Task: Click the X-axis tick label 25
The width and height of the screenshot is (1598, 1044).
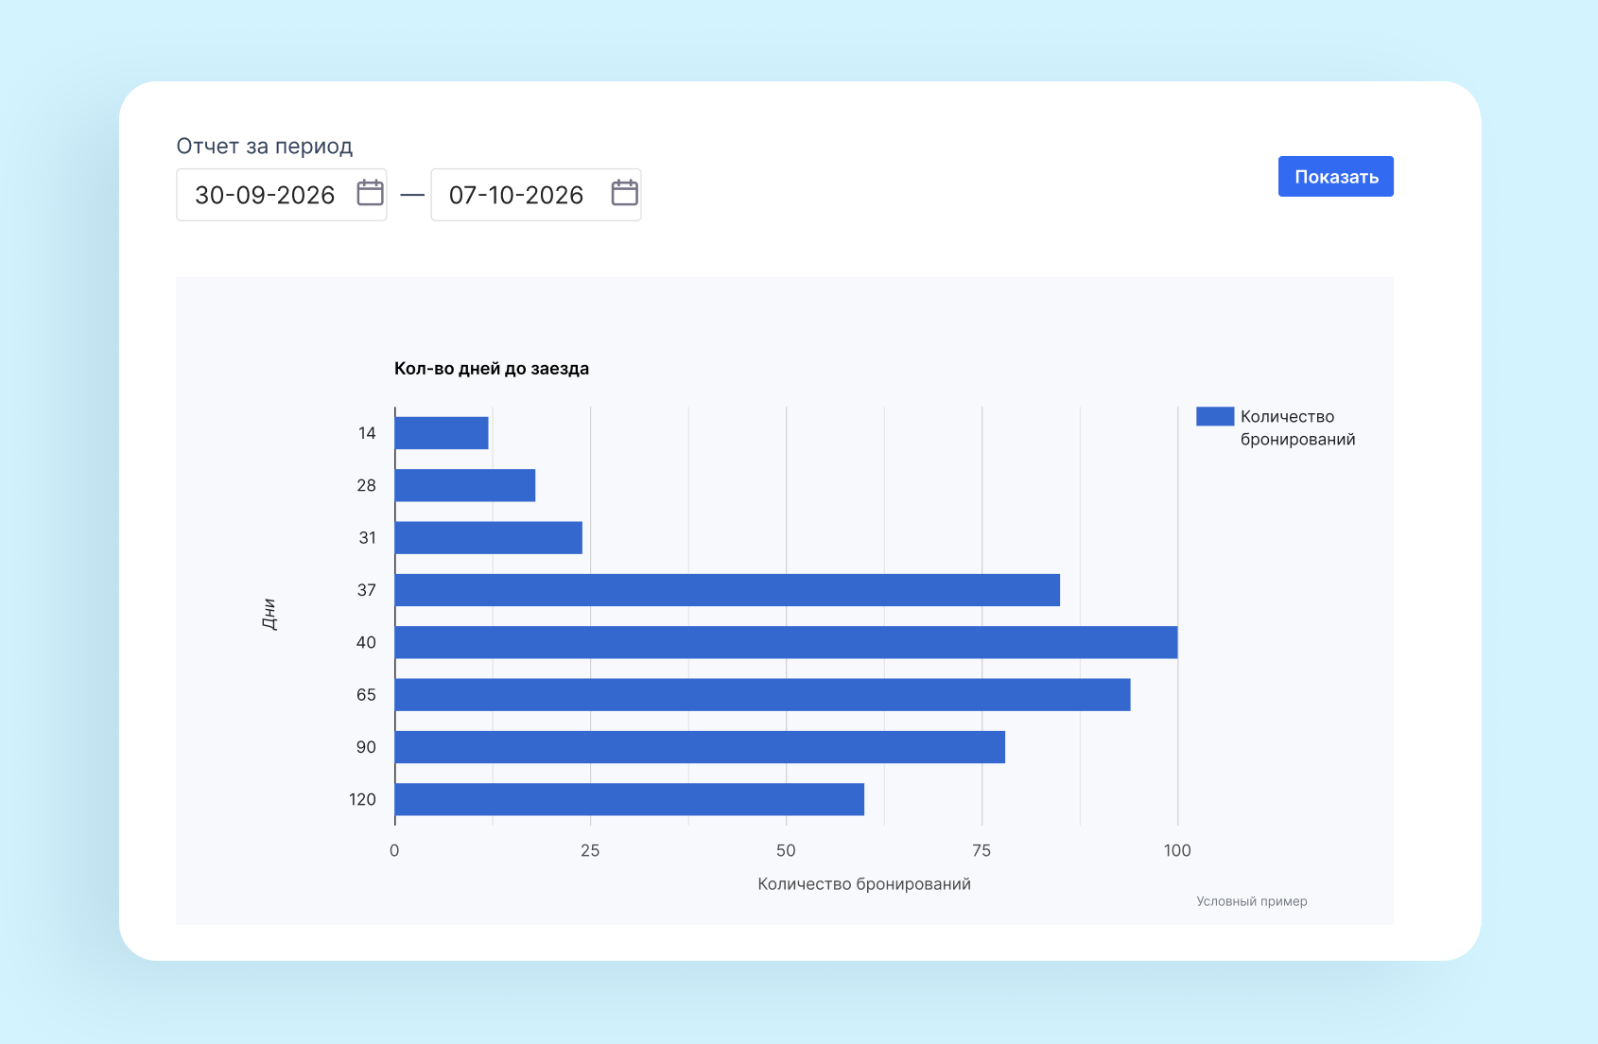Action: coord(590,850)
